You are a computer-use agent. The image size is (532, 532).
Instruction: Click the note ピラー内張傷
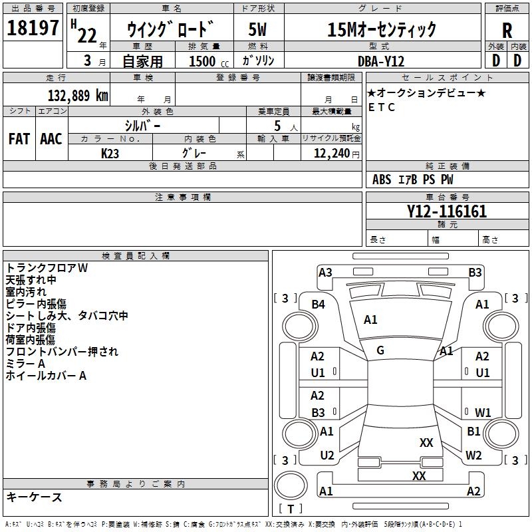coord(36,304)
